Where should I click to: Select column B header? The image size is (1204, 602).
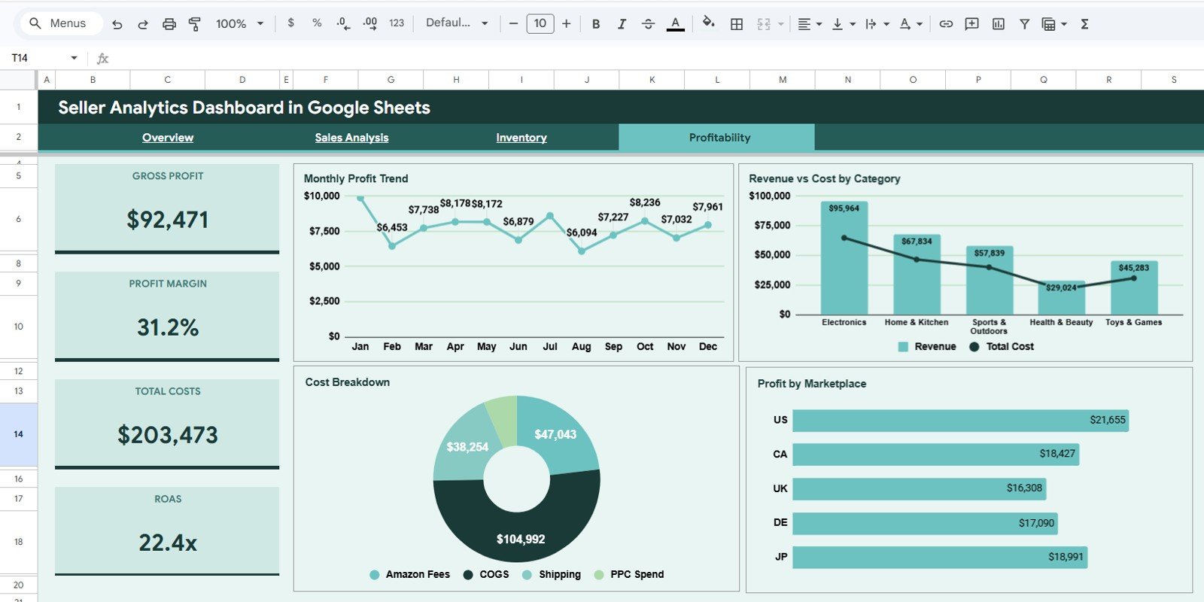click(x=93, y=79)
